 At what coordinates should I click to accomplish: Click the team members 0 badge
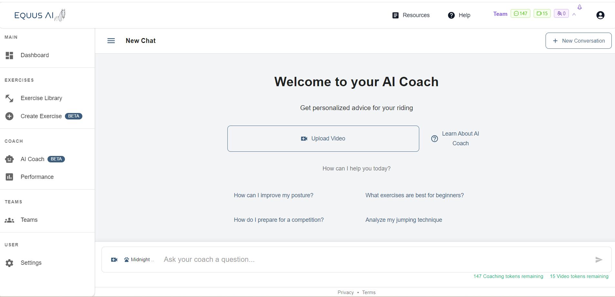561,14
